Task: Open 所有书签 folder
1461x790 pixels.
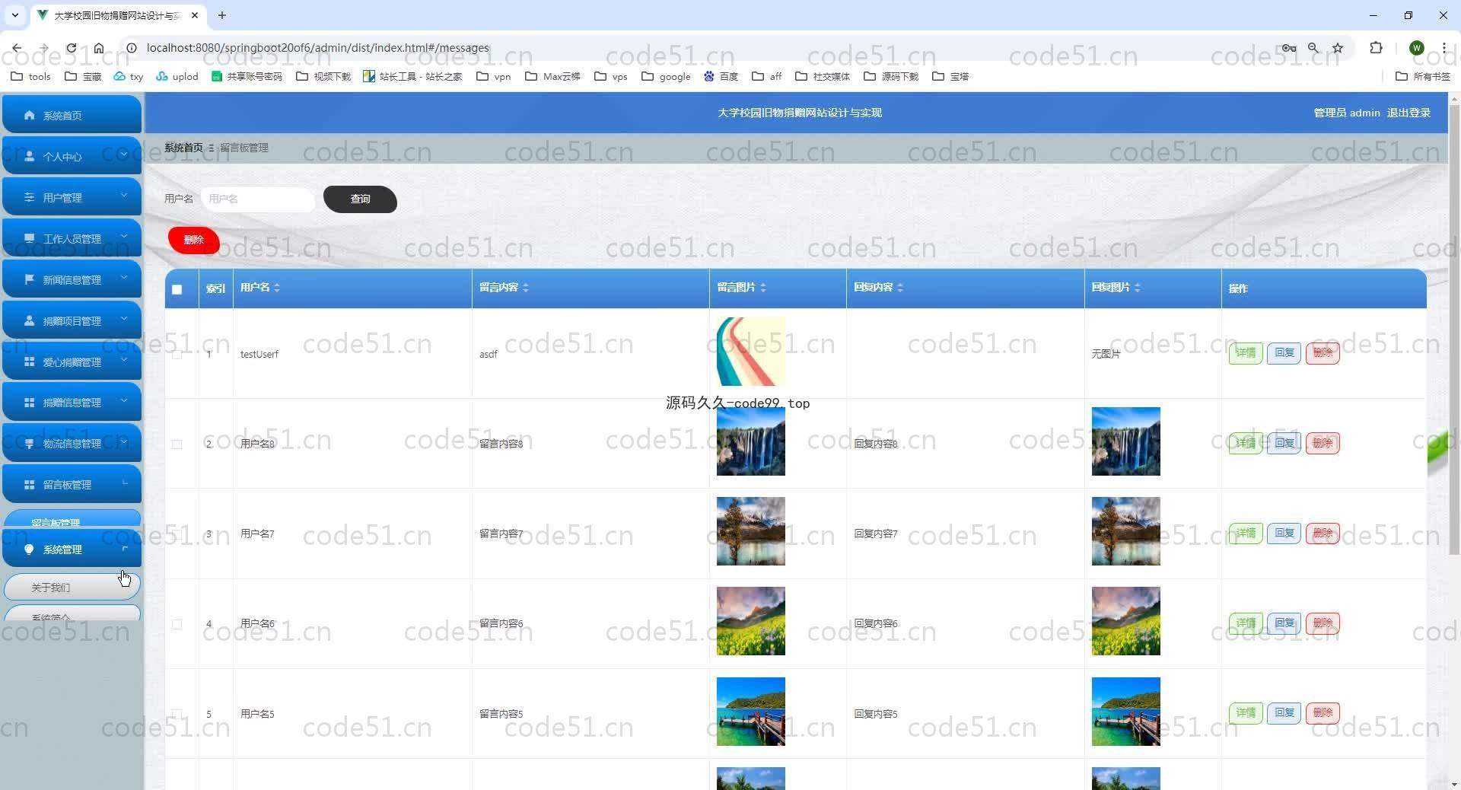Action: tap(1422, 76)
